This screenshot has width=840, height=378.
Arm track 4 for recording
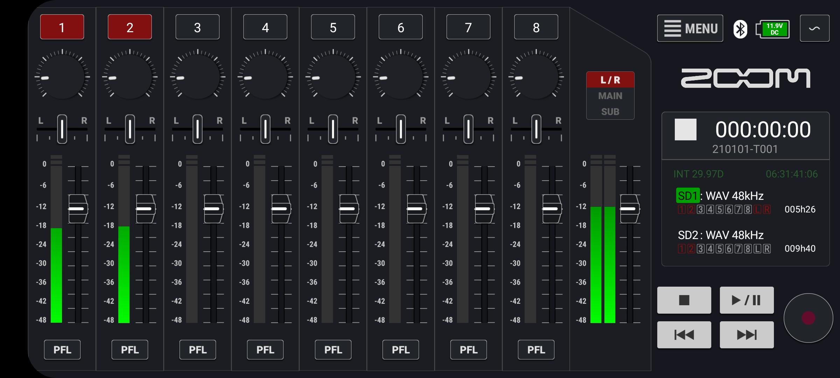coord(265,27)
